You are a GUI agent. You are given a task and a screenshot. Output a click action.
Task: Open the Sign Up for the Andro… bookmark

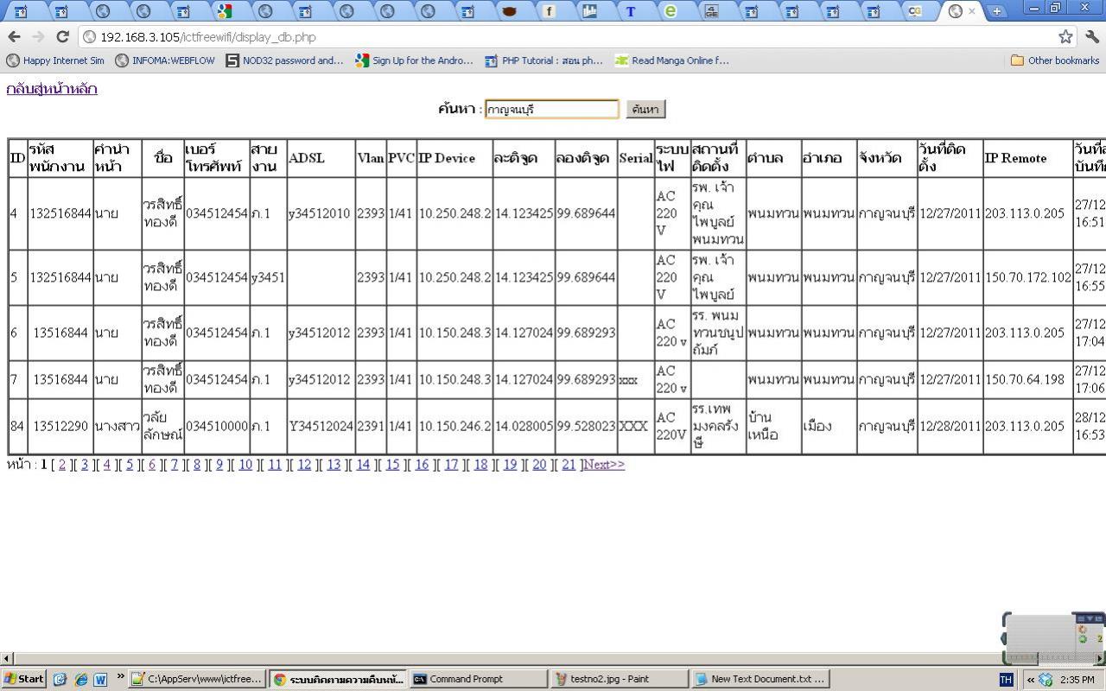(x=414, y=60)
